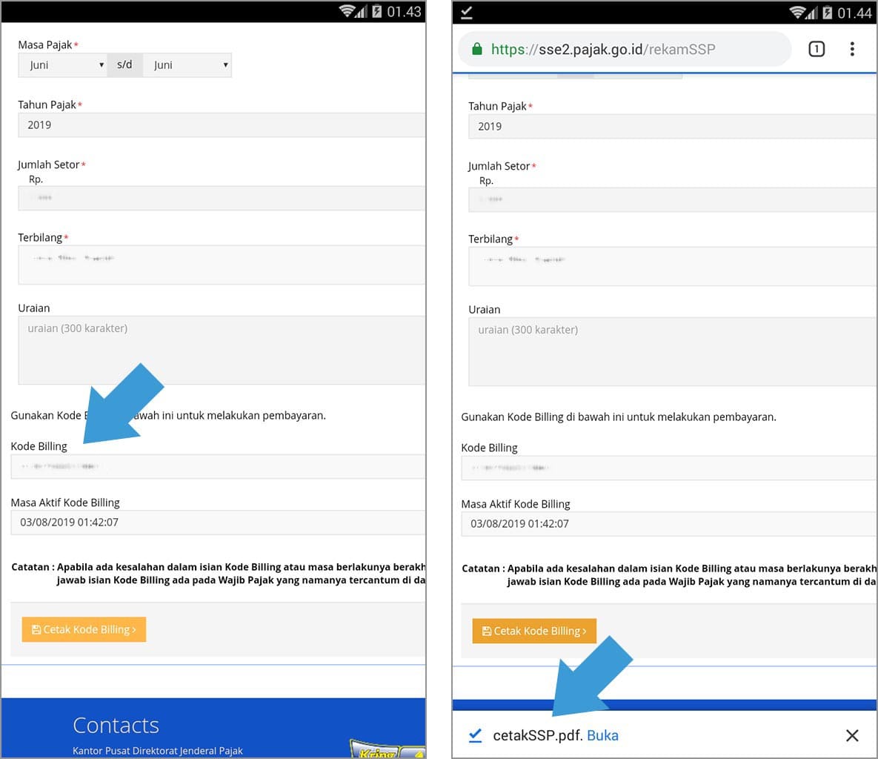Open the second Masa Pajak month dropdown after s/d
Image resolution: width=878 pixels, height=759 pixels.
pyautogui.click(x=187, y=65)
